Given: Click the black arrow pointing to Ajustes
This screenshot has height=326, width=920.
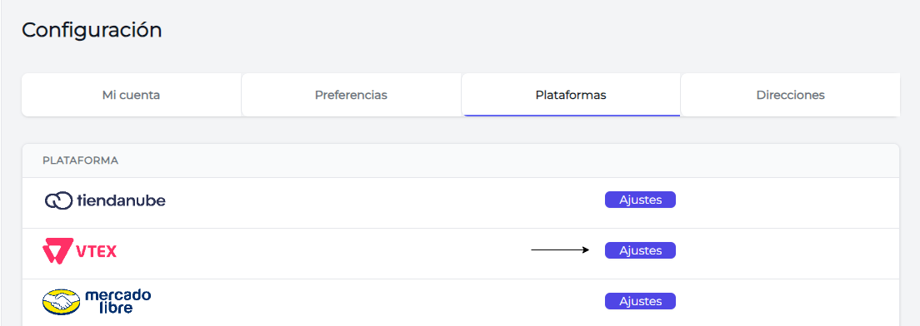Looking at the screenshot, I should 560,250.
